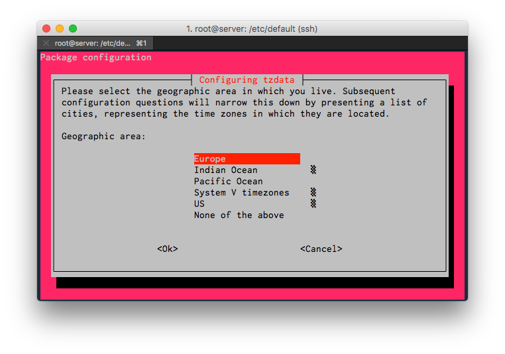Click the Package configuration header text
The width and height of the screenshot is (505, 354).
click(96, 58)
